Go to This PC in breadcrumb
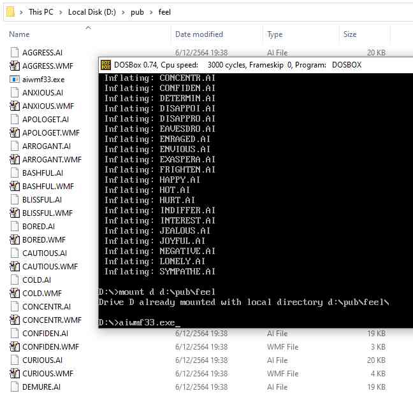 (42, 12)
